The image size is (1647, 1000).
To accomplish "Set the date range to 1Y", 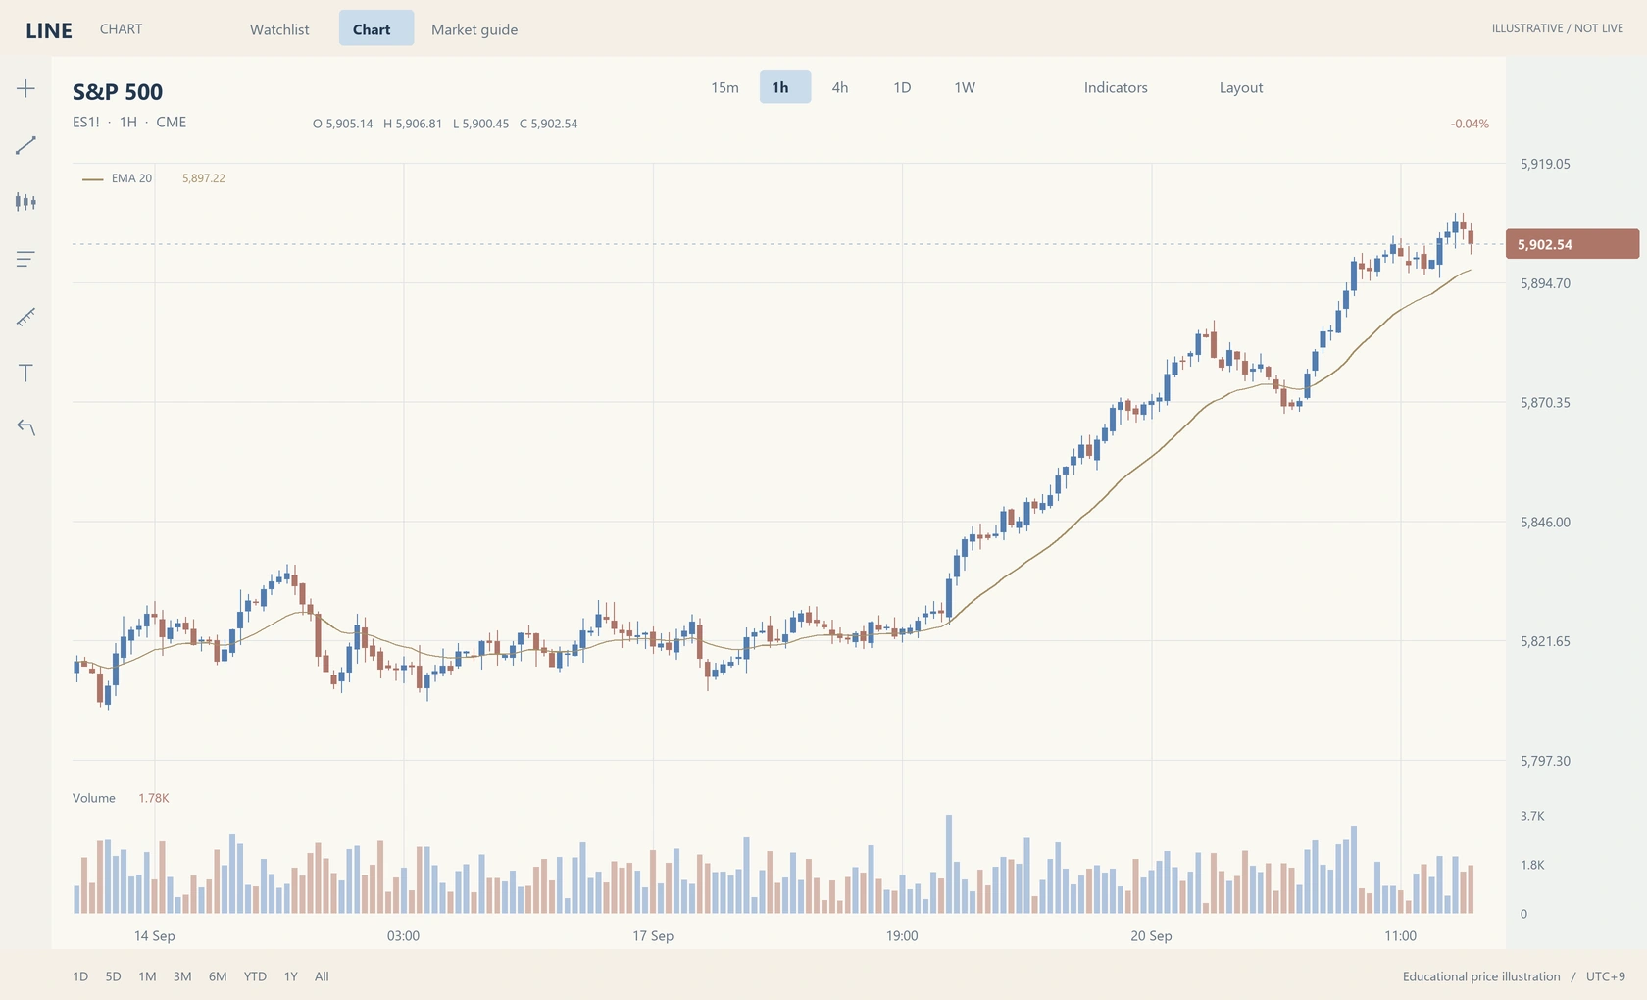I will click(291, 976).
